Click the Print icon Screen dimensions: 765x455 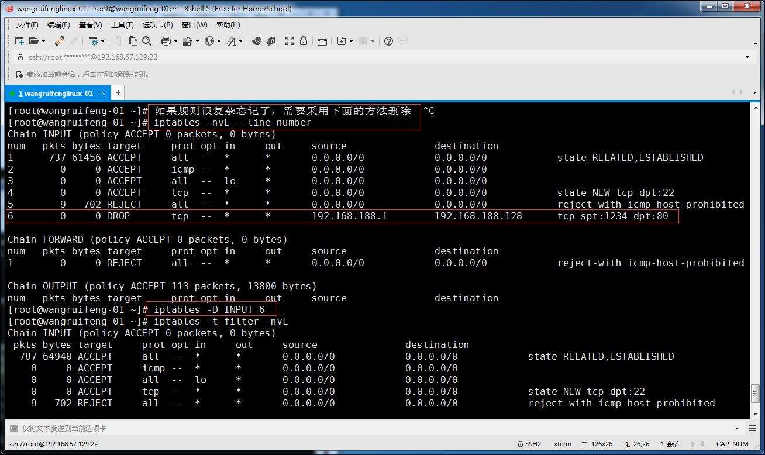(166, 41)
